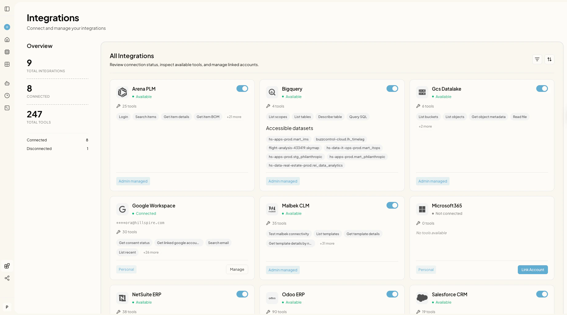Select the Get item BOM tool chip
This screenshot has height=315, width=567.
pyautogui.click(x=208, y=117)
